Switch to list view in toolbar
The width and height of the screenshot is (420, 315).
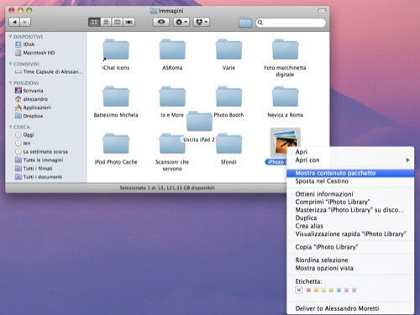coord(106,22)
